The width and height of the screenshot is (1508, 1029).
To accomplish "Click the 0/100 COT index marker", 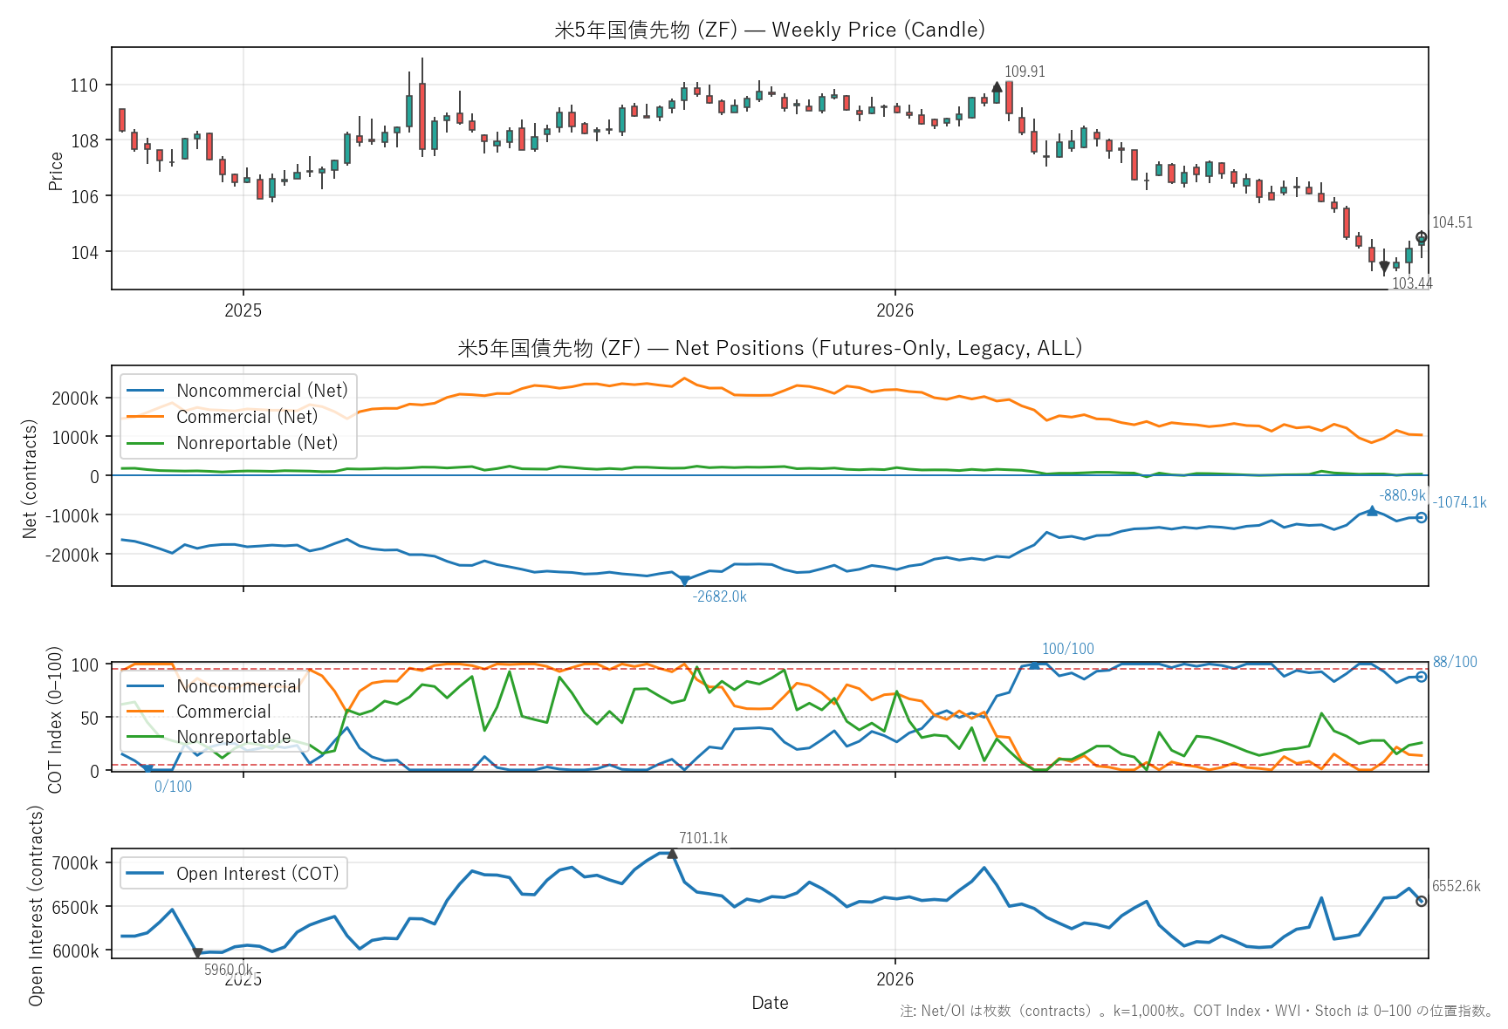I will (147, 769).
